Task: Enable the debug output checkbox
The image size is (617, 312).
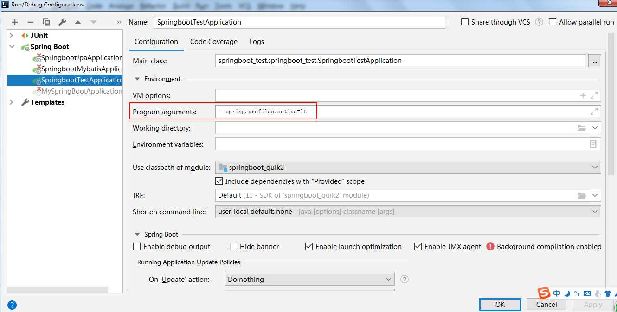Action: [x=137, y=246]
